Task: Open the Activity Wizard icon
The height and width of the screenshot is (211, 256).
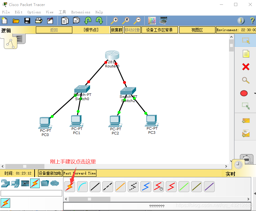Action: pyautogui.click(x=50, y=21)
